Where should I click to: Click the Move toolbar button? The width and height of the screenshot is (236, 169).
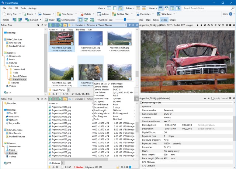pos(28,14)
